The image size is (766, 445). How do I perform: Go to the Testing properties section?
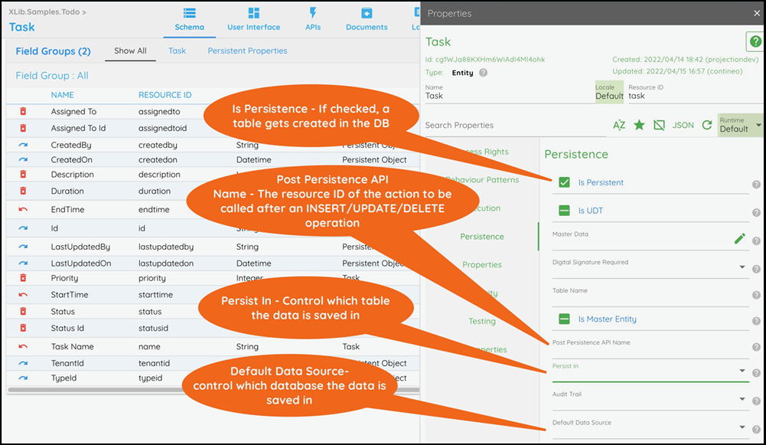click(482, 321)
